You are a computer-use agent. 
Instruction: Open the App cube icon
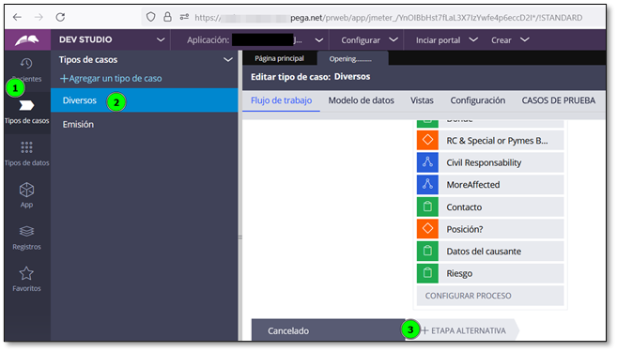pyautogui.click(x=26, y=190)
